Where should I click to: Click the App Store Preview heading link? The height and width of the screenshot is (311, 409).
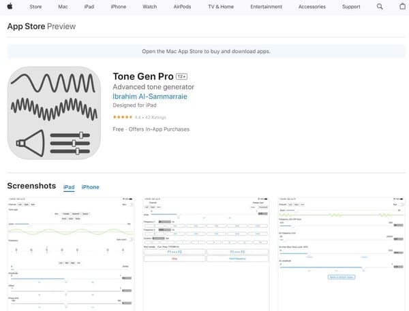(42, 27)
